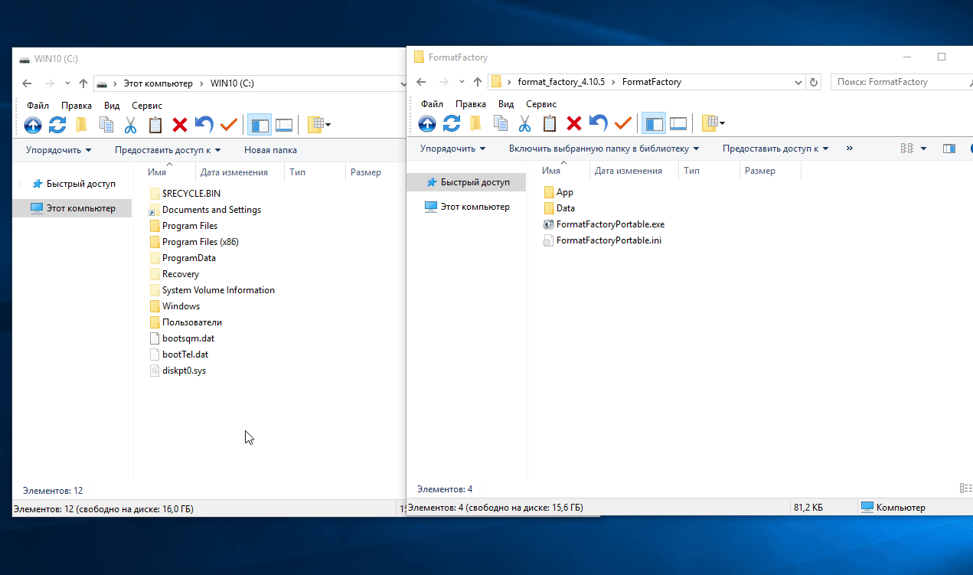This screenshot has height=575, width=973.
Task: Click the folder icon in WIN10 (C:) toolbar
Action: pyautogui.click(x=81, y=125)
